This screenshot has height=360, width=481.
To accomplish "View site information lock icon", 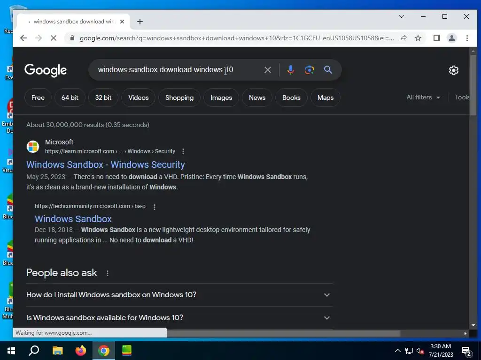I will tap(72, 38).
